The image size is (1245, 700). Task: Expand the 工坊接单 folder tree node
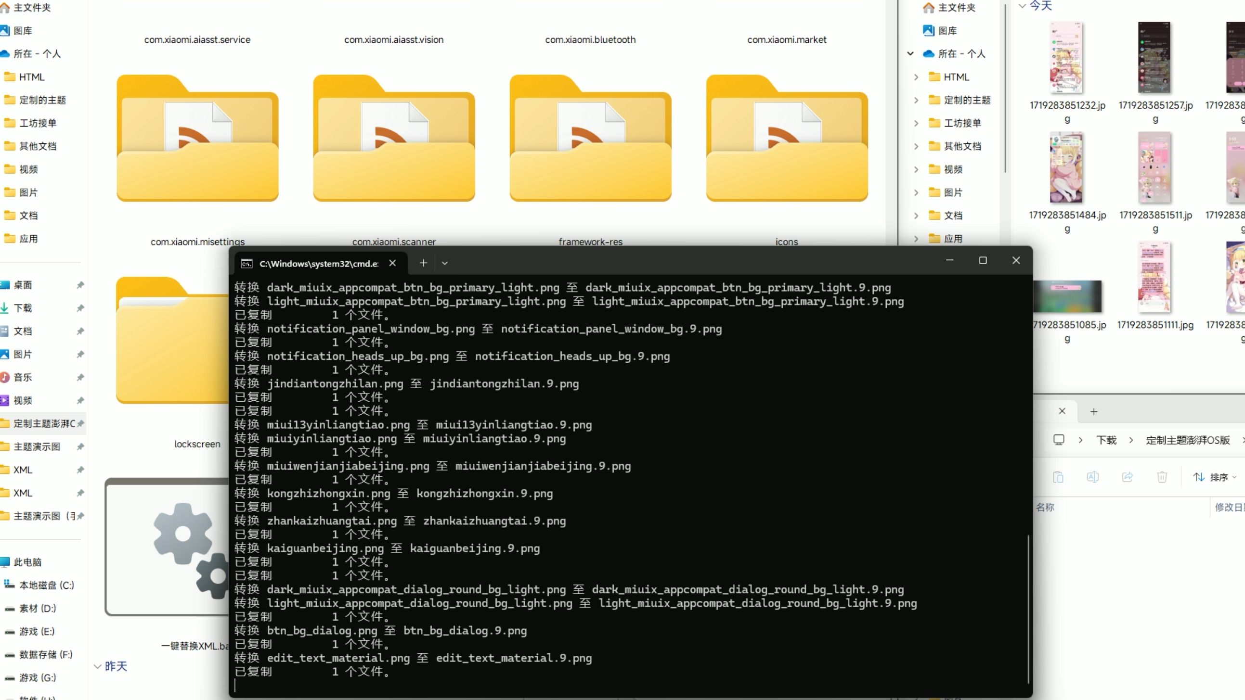pos(916,123)
